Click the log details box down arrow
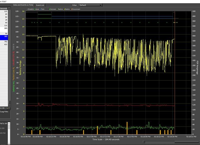The image size is (200, 145). [x=9, y=143]
